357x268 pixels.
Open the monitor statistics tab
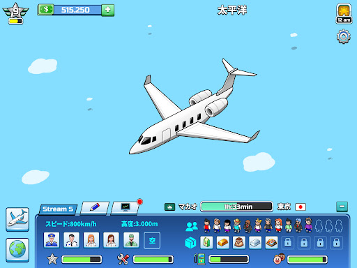point(126,207)
